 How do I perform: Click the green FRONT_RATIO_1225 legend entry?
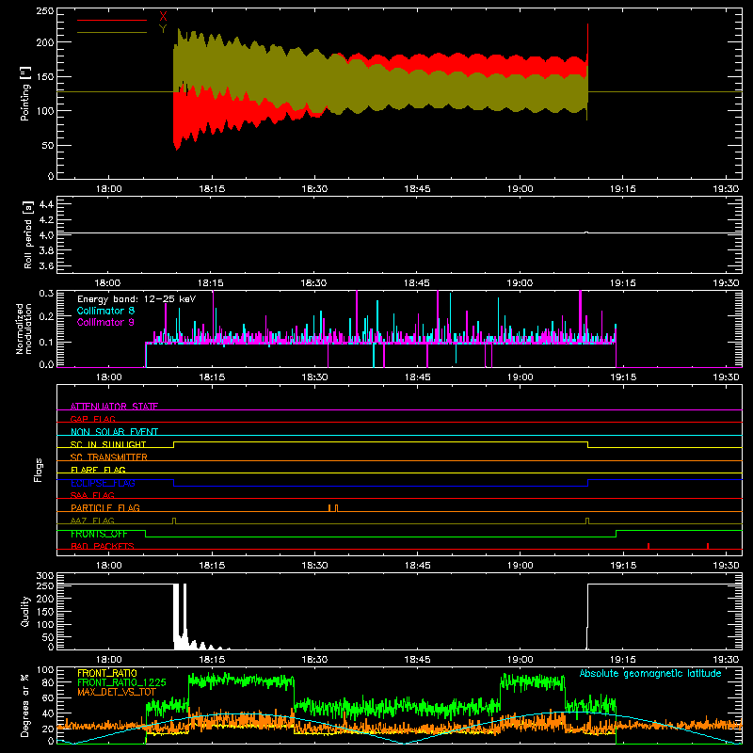[x=121, y=683]
